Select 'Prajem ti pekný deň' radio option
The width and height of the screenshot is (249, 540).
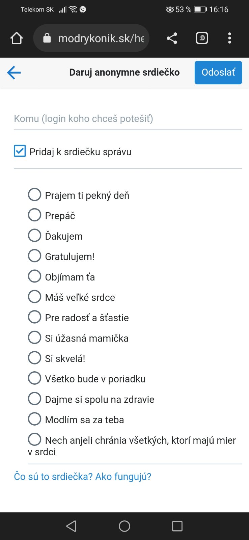tap(34, 195)
